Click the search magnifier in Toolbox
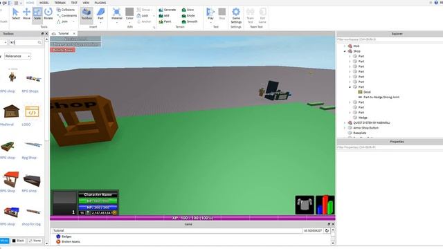 click(39, 42)
